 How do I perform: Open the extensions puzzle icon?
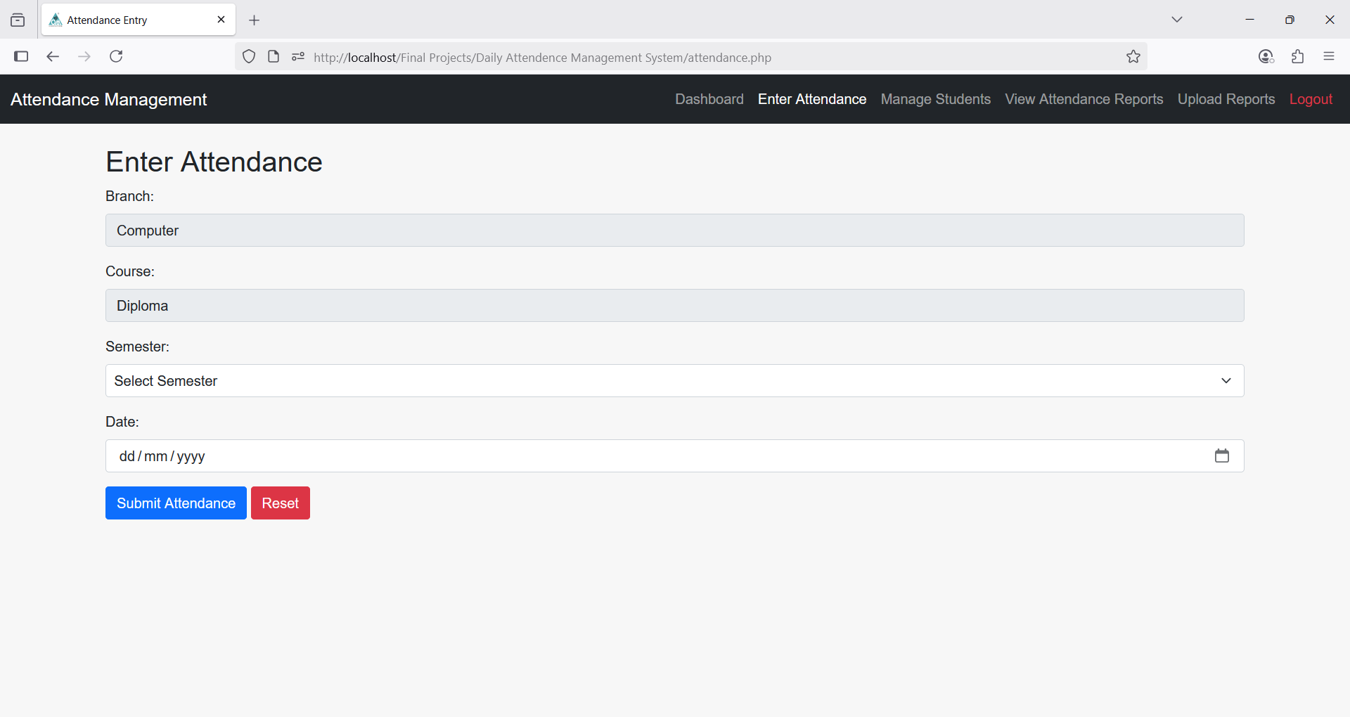[x=1297, y=57]
